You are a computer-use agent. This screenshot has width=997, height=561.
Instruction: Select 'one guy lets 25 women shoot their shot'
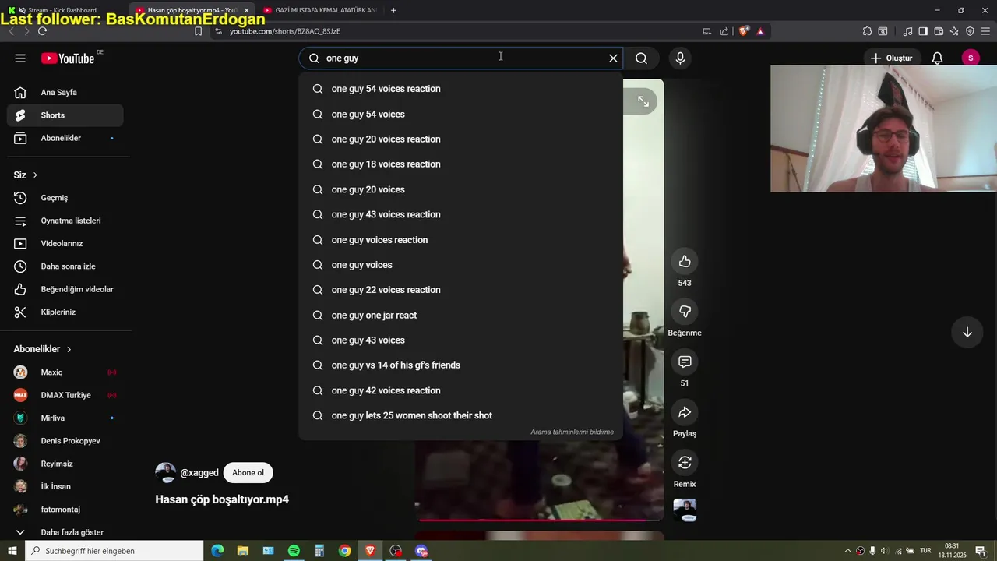pos(460,416)
